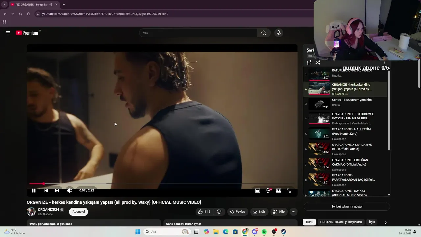This screenshot has height=237, width=421.
Task: View site information icon in address bar
Action: (x=38, y=14)
